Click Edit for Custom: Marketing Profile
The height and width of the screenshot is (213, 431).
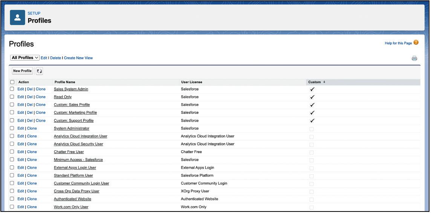[x=21, y=113]
